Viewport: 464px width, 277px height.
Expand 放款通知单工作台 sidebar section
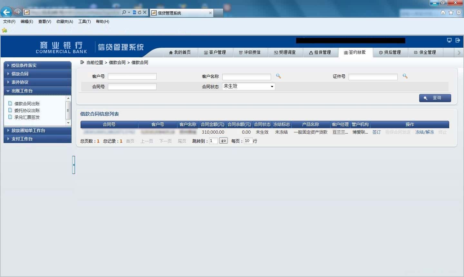point(37,130)
